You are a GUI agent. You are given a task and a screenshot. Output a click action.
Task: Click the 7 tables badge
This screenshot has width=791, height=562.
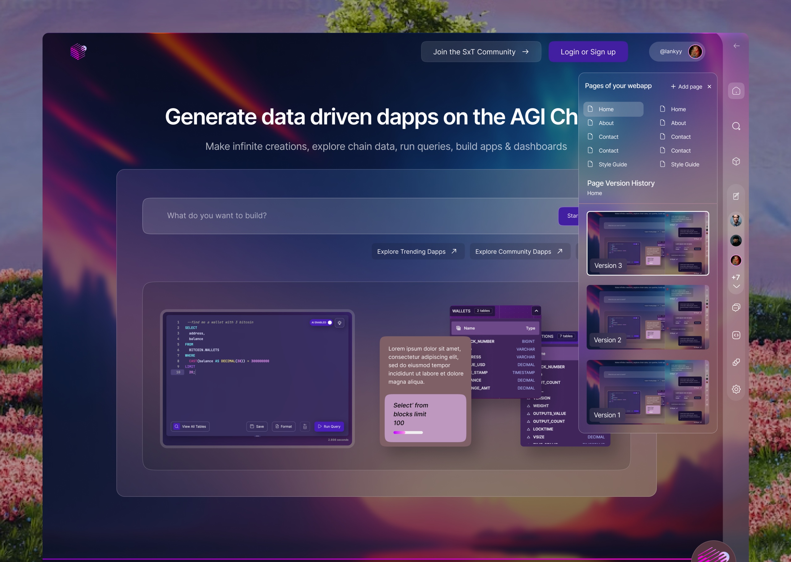point(566,336)
